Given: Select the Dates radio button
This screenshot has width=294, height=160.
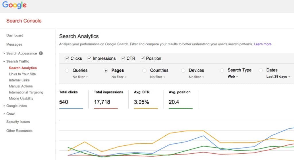Looking at the screenshot, I should [261, 70].
